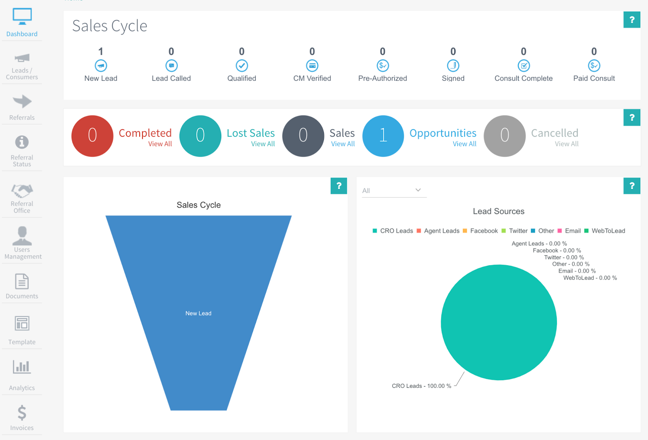Open Leads / Consumers megaphone icon
This screenshot has width=648, height=440.
(22, 58)
